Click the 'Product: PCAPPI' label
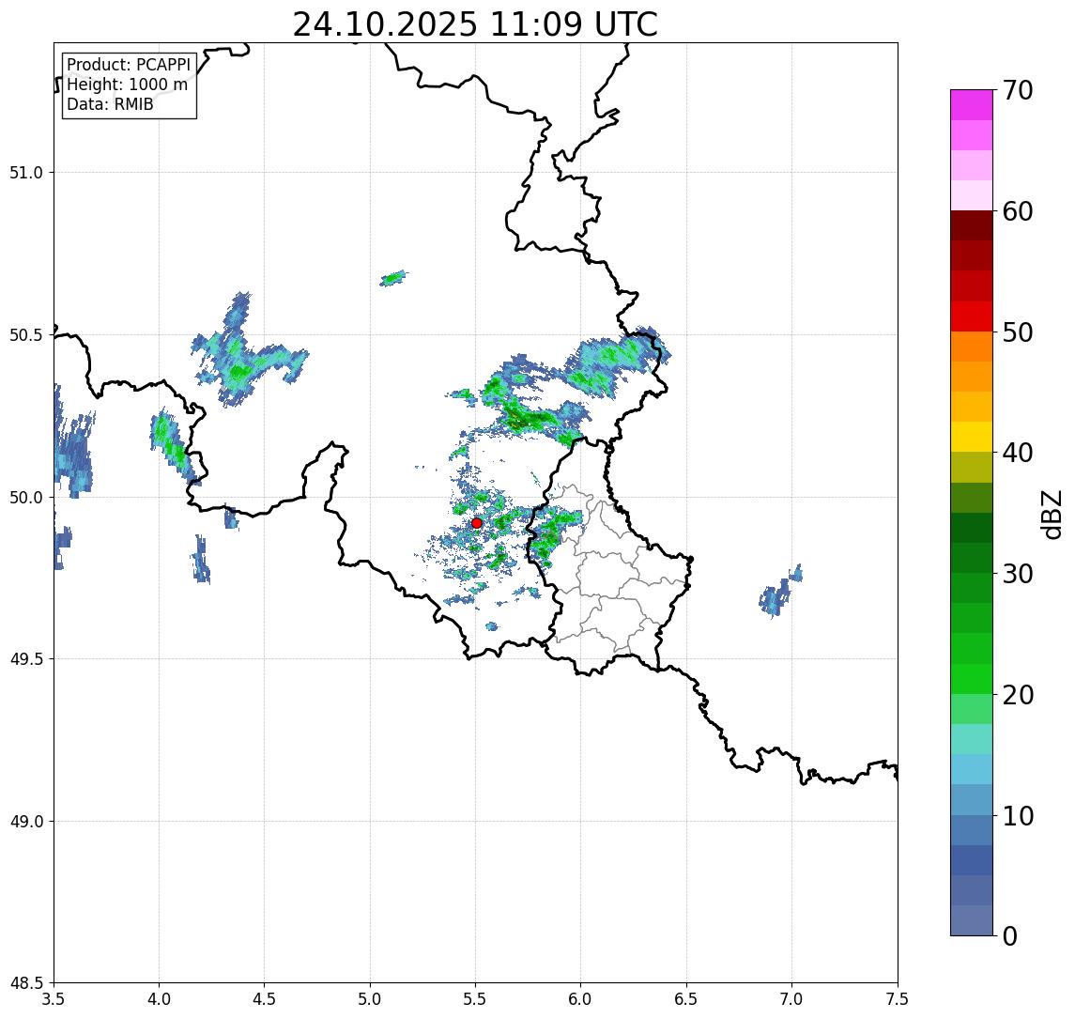This screenshot has width=1075, height=1018. point(129,65)
